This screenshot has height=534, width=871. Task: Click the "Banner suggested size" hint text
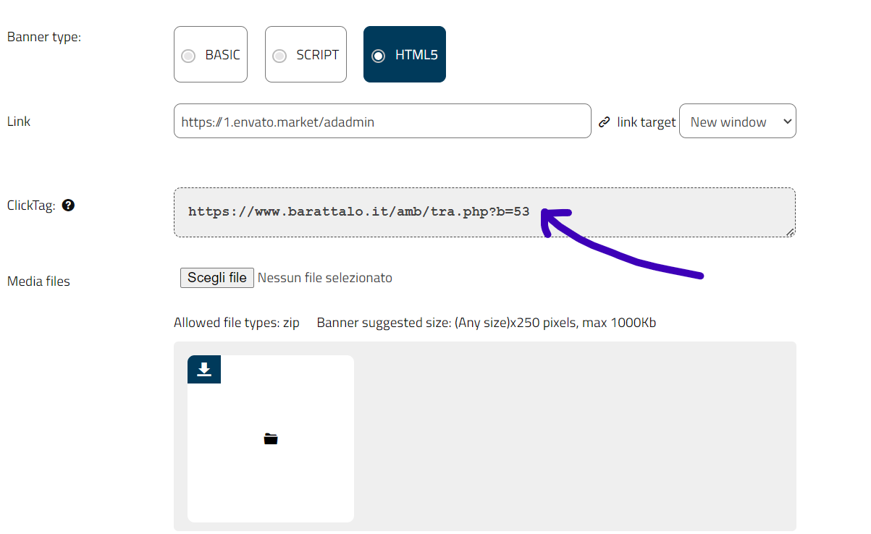(x=486, y=323)
